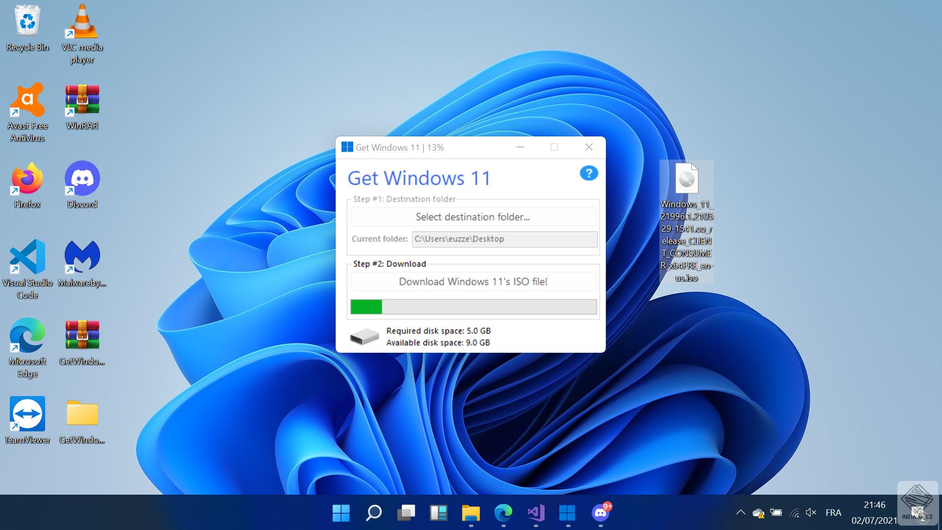Select the GetWindo... WinRAR archive icon

pyautogui.click(x=82, y=343)
